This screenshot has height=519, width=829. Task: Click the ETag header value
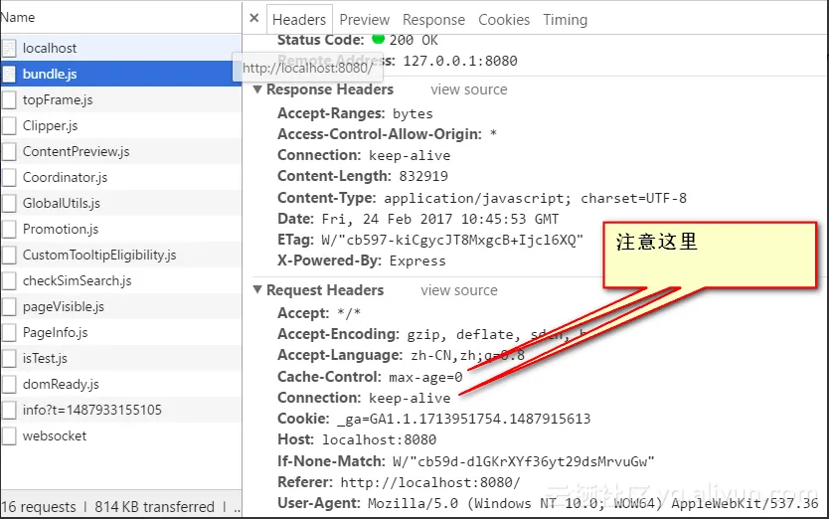pyautogui.click(x=452, y=241)
